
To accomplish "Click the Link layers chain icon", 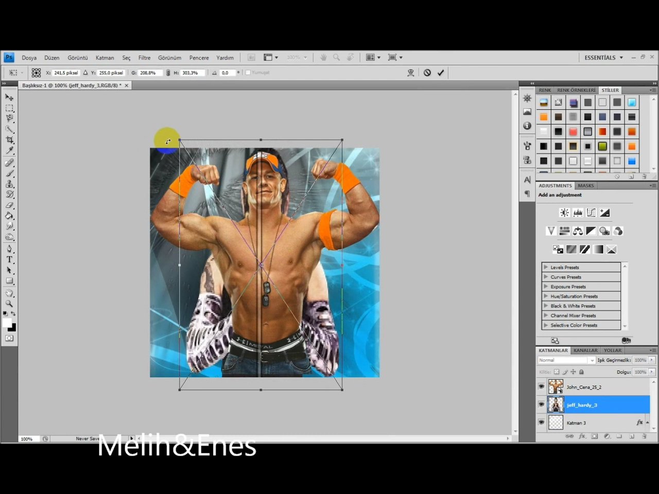I will pos(569,436).
